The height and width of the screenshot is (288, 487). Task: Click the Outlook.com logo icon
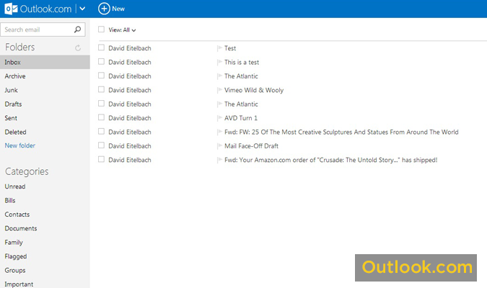click(11, 9)
